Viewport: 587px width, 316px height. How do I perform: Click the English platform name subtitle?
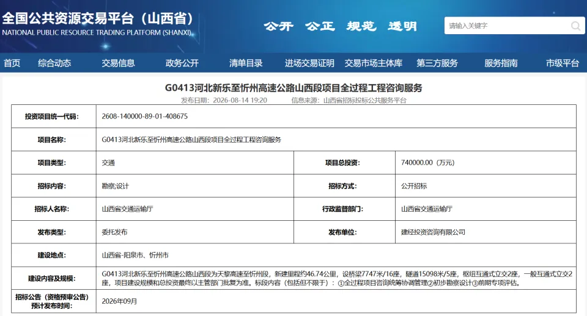point(97,32)
